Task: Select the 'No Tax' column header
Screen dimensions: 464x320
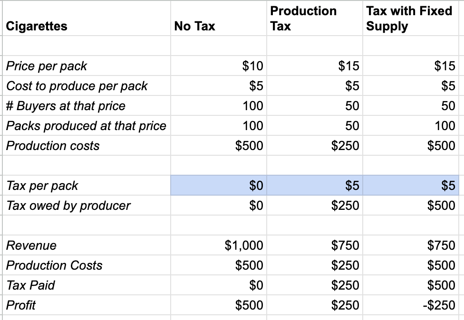Action: point(219,19)
